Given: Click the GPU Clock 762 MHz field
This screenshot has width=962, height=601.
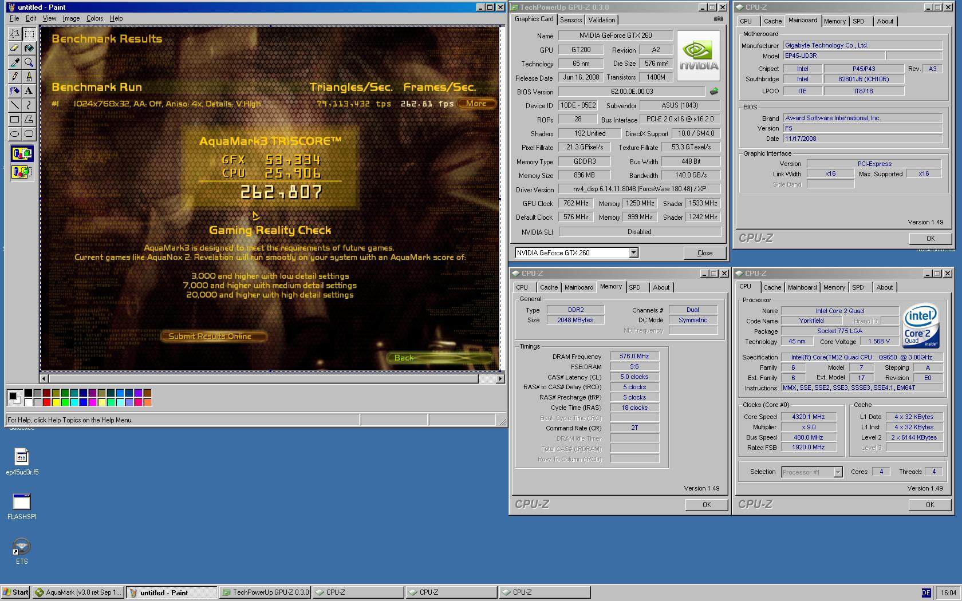Looking at the screenshot, I should tap(575, 203).
